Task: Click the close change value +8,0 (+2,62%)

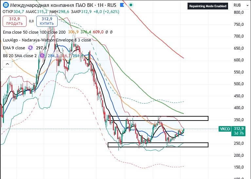Action: coord(106,12)
